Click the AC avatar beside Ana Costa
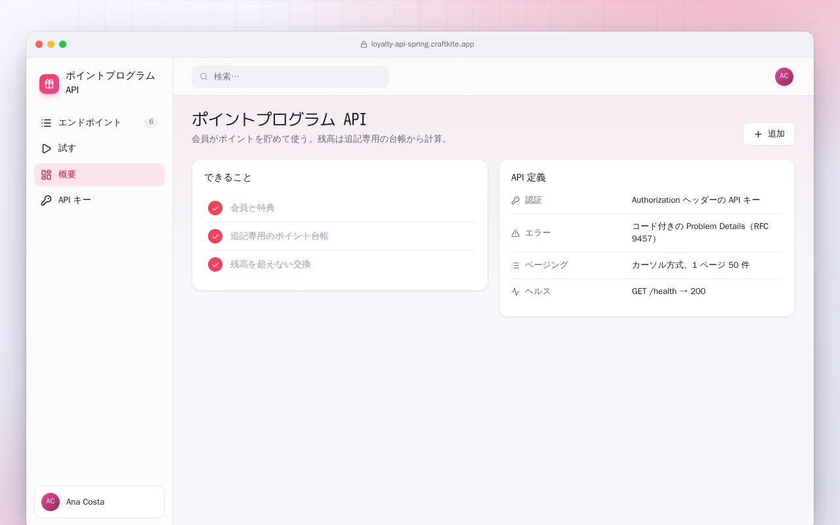 [x=51, y=502]
